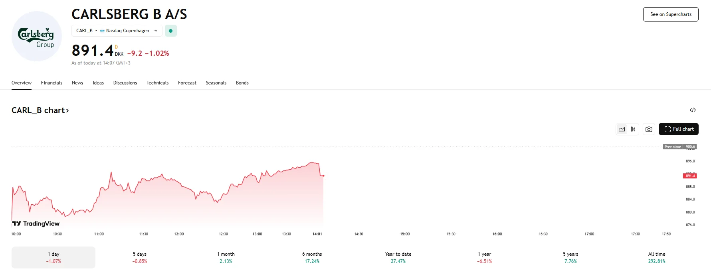Click the Carlsberg Group logo
The width and height of the screenshot is (711, 278).
click(x=37, y=36)
